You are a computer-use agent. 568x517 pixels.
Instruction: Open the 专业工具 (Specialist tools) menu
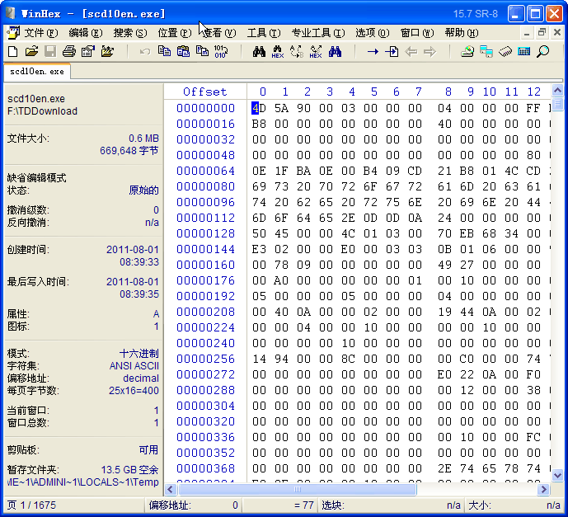click(x=317, y=33)
